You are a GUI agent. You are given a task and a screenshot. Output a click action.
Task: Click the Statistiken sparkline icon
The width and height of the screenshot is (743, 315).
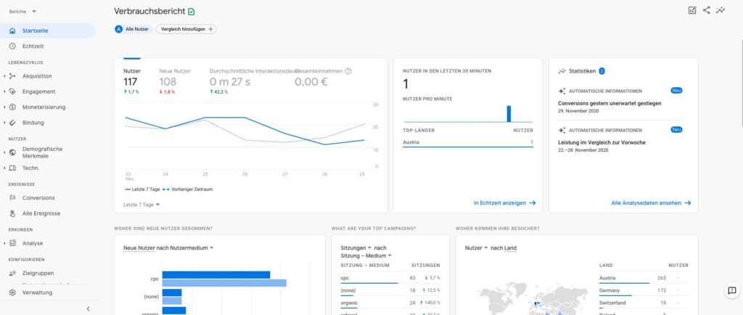pos(562,71)
